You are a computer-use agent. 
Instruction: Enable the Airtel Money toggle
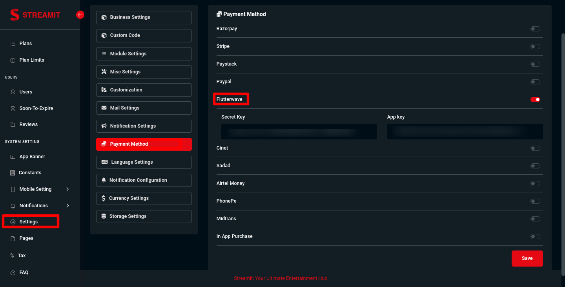[535, 183]
